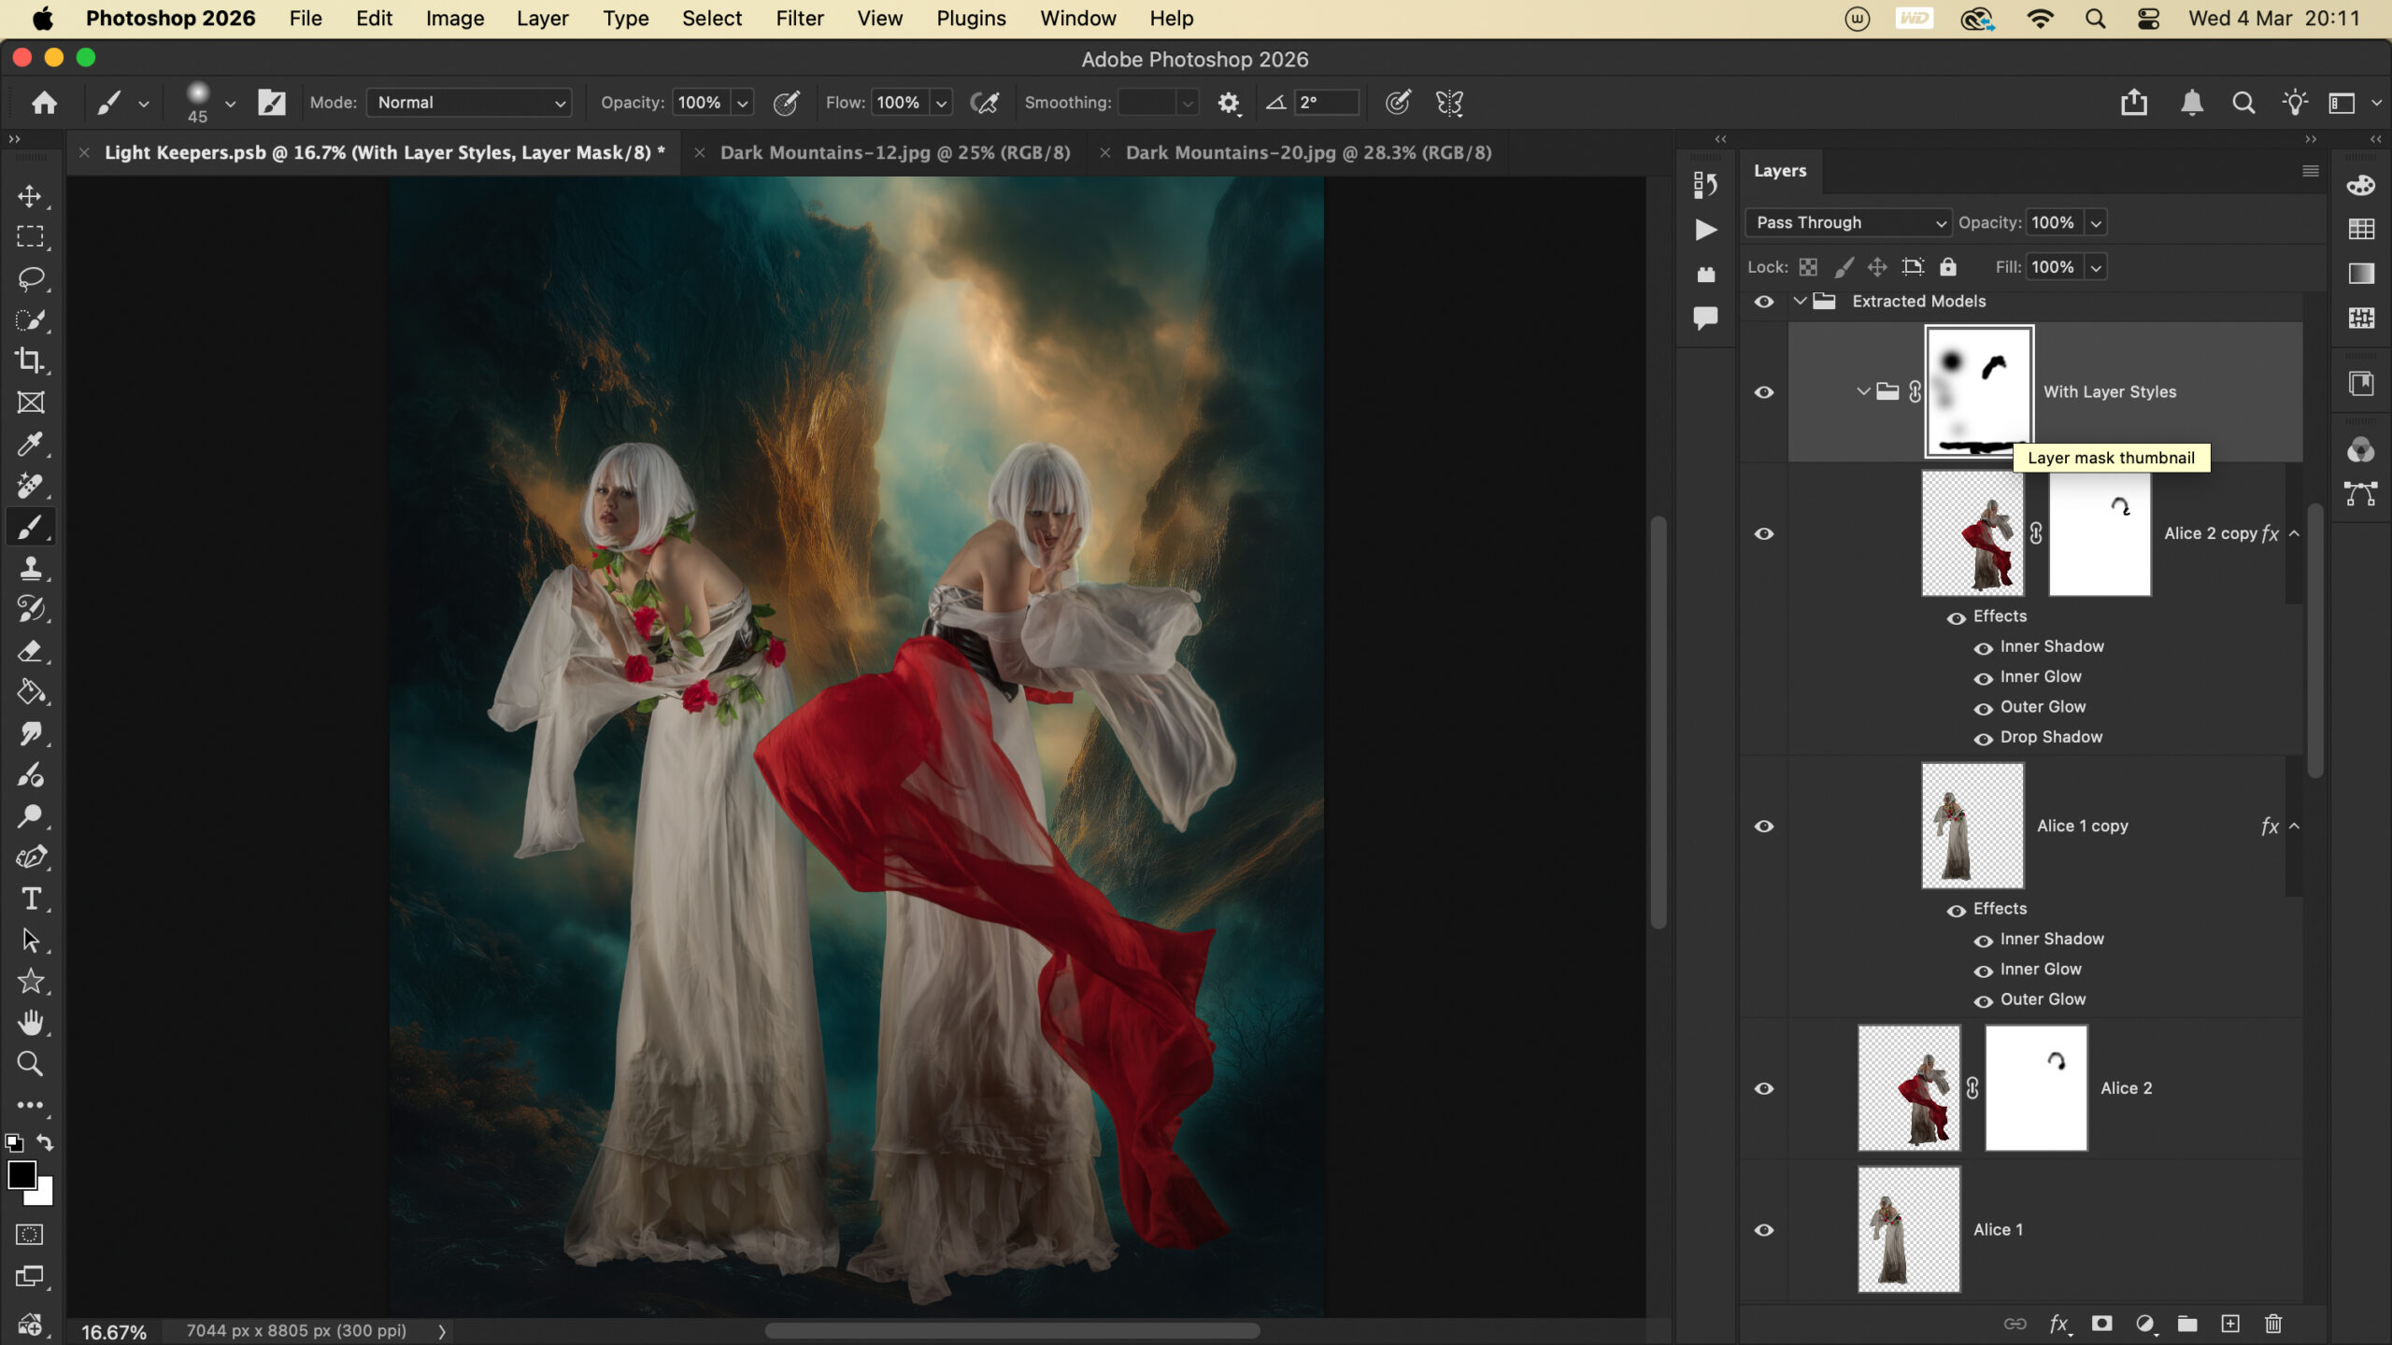Viewport: 2392px width, 1345px height.
Task: Open the Filter menu
Action: click(799, 19)
